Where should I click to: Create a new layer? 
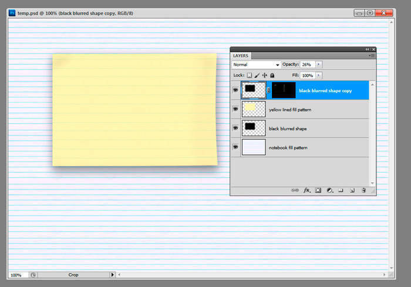tap(352, 190)
